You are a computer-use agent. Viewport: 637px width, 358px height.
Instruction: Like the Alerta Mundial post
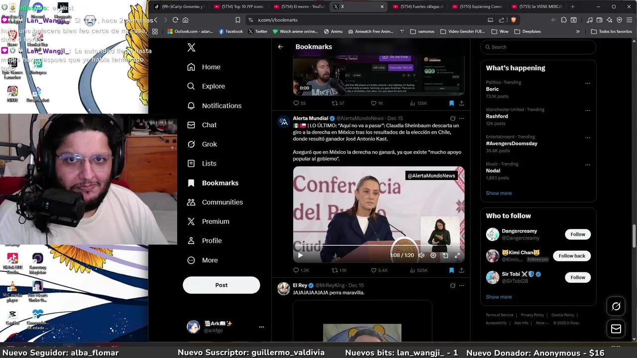pos(379,270)
